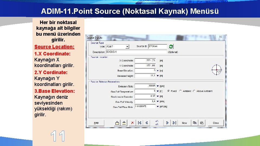Click the copy source icon
This screenshot has height=146, width=260.
pyautogui.click(x=195, y=123)
